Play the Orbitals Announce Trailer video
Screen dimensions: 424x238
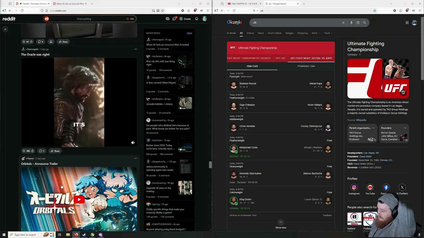pos(79,199)
